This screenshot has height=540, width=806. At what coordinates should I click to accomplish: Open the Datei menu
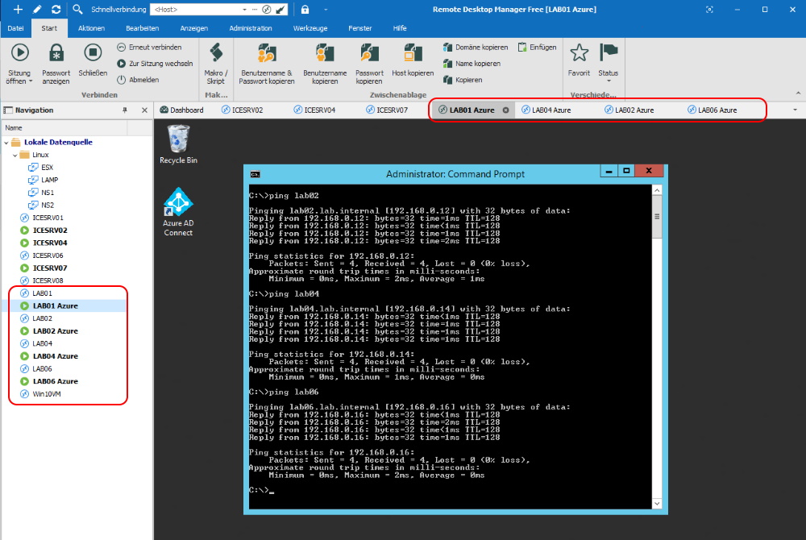[15, 28]
